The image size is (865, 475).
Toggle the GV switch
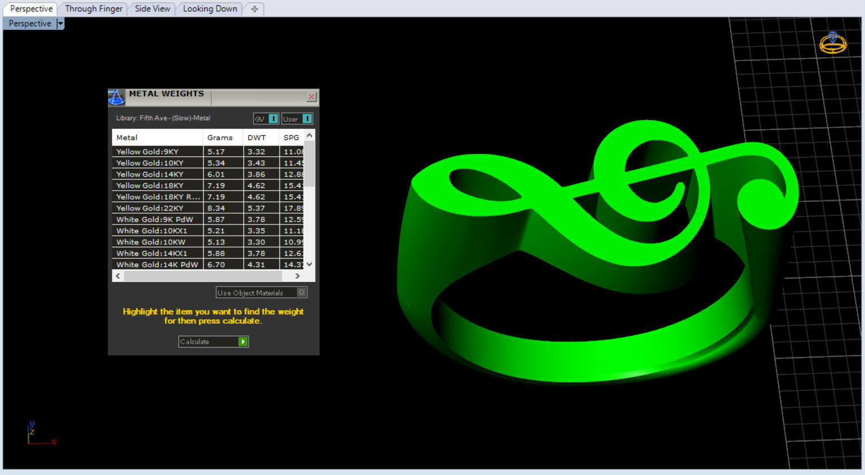[266, 119]
